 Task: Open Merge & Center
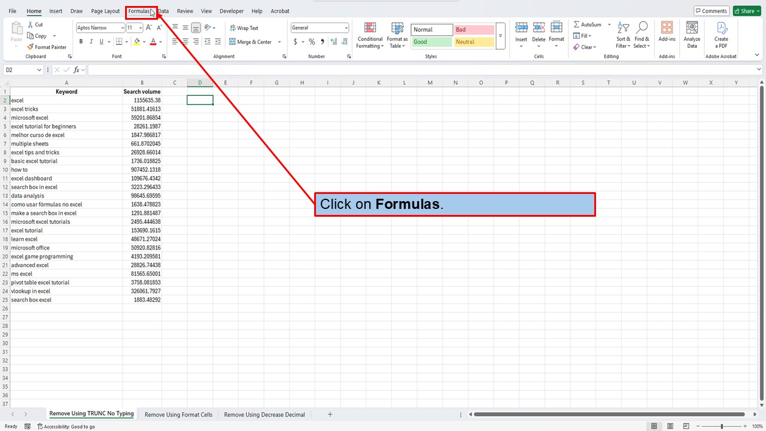254,41
